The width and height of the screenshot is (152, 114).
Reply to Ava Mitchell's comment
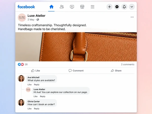[x=37, y=84]
